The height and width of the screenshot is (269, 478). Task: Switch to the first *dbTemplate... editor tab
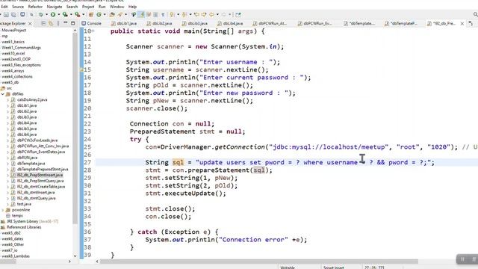(360, 23)
